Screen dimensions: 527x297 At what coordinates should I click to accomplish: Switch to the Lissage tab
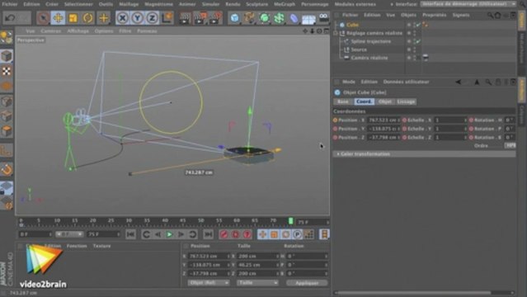coord(406,101)
